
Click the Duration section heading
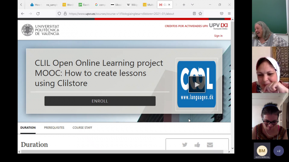34,145
